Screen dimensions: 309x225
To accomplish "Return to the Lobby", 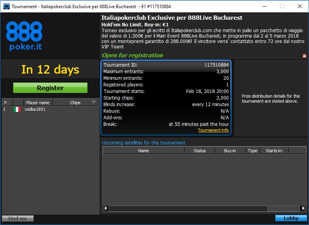I will click(291, 218).
